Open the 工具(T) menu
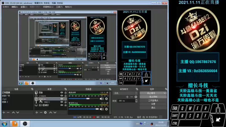 (x=59, y=7)
